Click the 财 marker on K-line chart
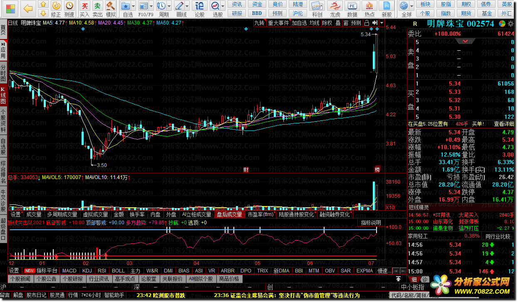The height and width of the screenshot is (302, 518). [246, 169]
